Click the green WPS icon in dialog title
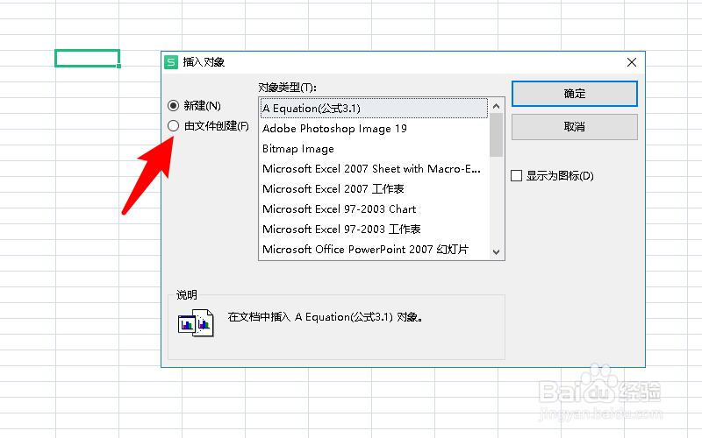This screenshot has height=438, width=702. click(x=171, y=62)
